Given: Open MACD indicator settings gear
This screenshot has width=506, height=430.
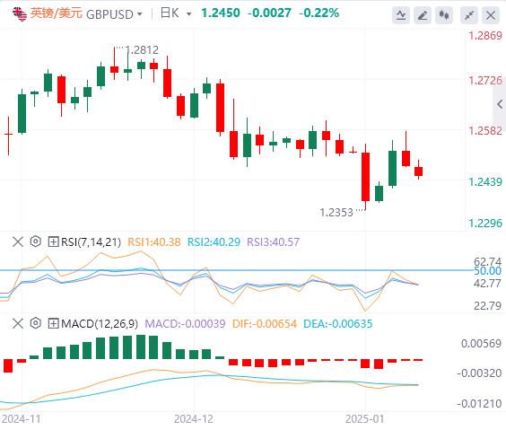Looking at the screenshot, I should click(x=36, y=323).
